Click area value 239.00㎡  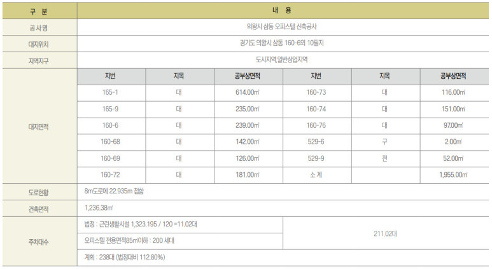248,125
